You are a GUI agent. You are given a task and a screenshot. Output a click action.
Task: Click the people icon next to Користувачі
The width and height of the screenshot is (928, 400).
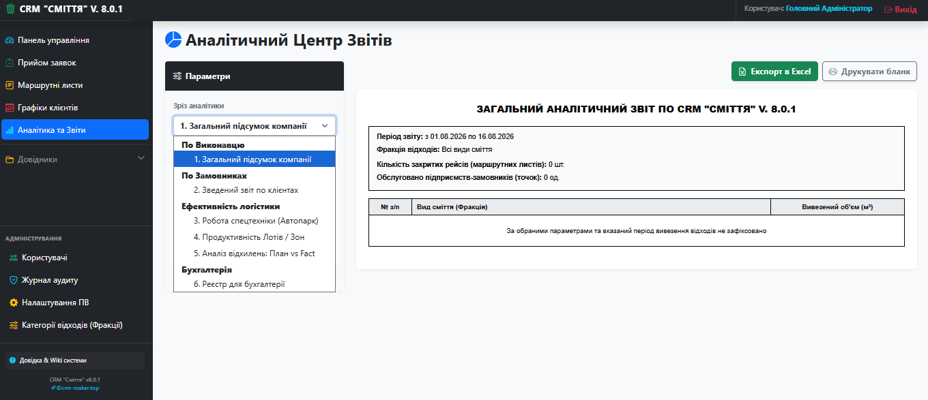pos(14,258)
